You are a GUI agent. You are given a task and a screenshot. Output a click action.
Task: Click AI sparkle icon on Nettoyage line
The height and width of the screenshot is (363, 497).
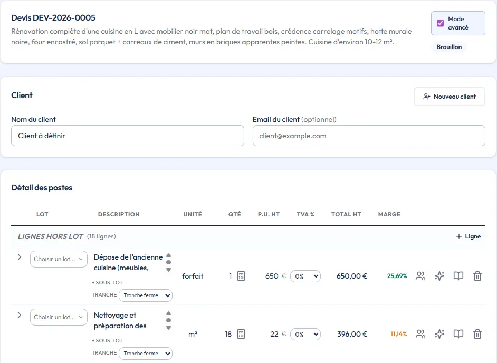(x=439, y=334)
